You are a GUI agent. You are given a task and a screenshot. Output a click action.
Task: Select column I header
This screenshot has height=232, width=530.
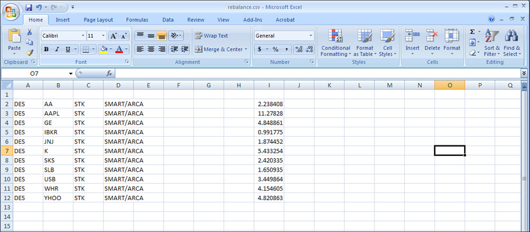(269, 85)
